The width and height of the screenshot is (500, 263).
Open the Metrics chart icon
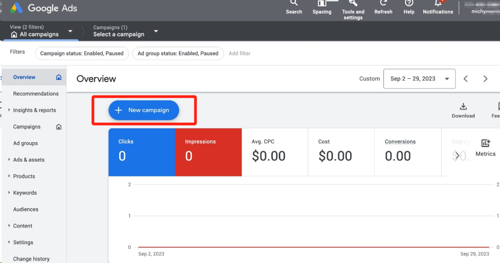(485, 143)
